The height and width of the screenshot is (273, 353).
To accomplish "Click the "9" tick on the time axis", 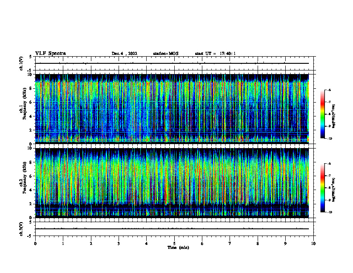I will [285, 244].
